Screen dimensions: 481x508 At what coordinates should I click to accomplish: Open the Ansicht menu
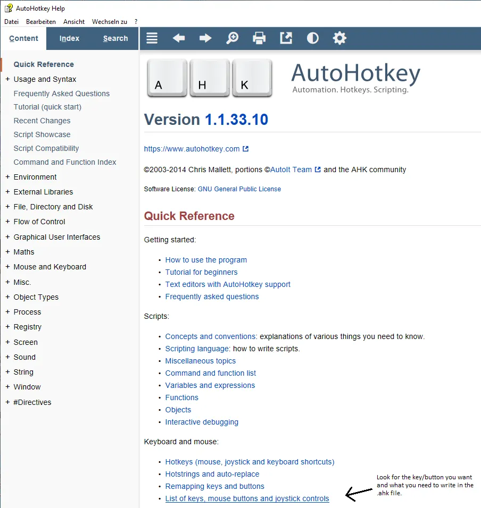[x=74, y=22]
